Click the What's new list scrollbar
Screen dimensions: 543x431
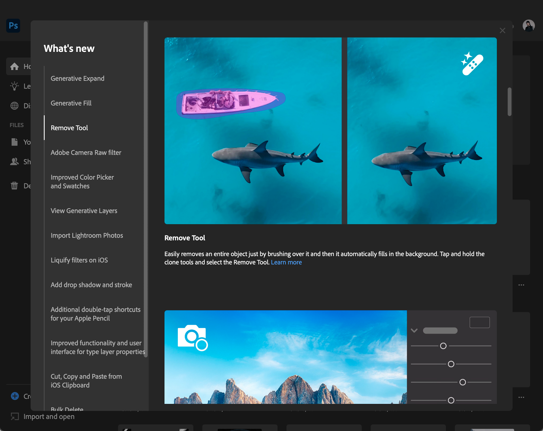[146, 189]
